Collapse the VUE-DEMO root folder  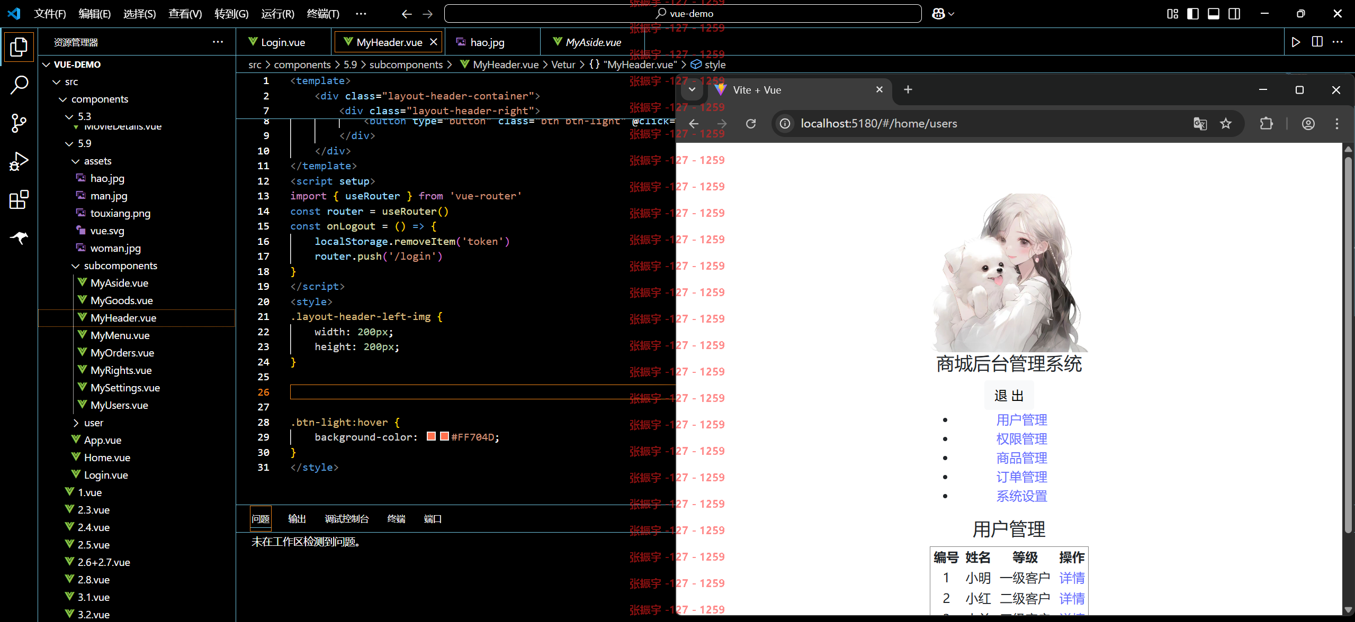click(47, 65)
